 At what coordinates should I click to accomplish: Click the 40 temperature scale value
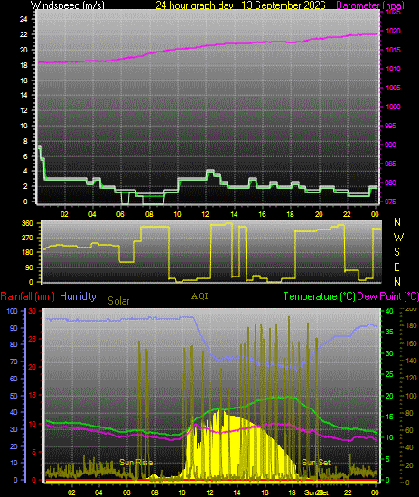click(x=389, y=311)
